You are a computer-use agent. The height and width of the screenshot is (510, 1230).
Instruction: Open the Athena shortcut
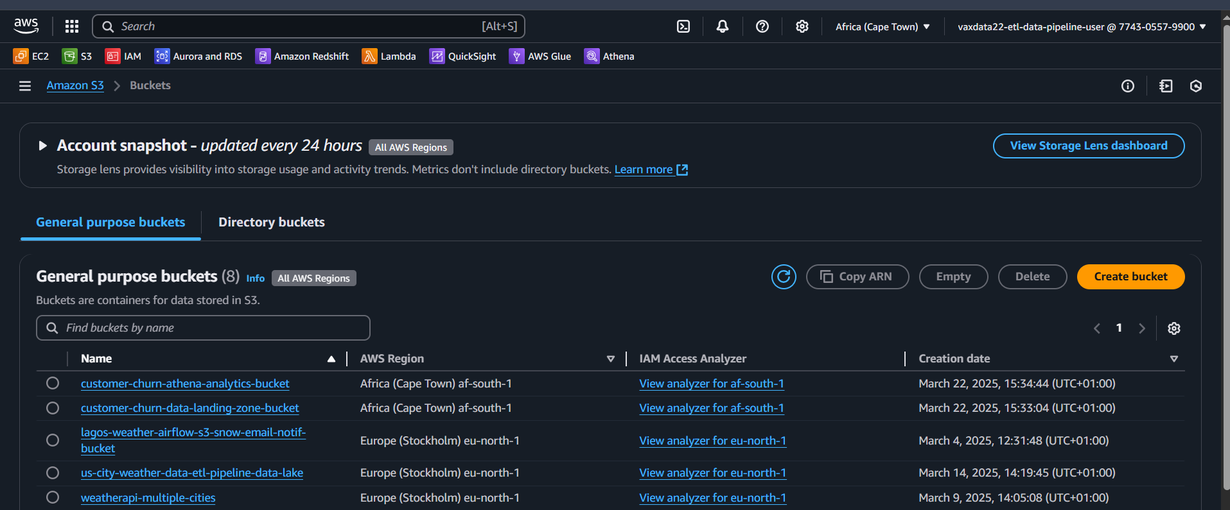609,56
